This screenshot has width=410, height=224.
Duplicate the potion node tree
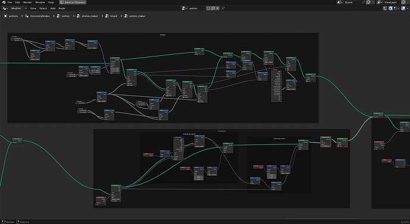[x=213, y=8]
